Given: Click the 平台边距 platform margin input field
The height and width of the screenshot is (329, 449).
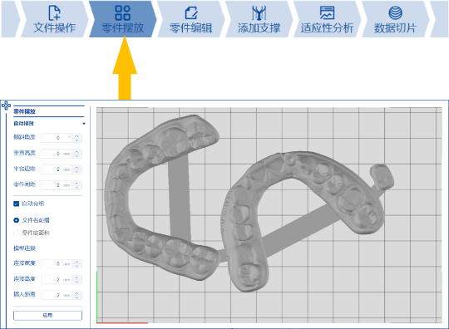Looking at the screenshot, I should (x=57, y=169).
